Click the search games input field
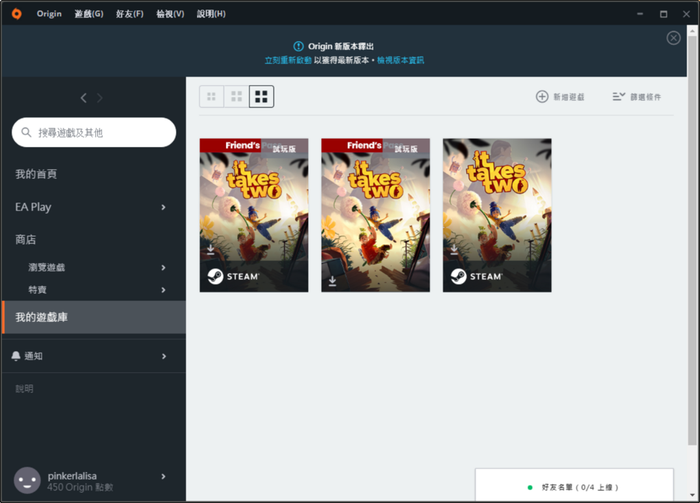This screenshot has height=503, width=700. tap(94, 133)
